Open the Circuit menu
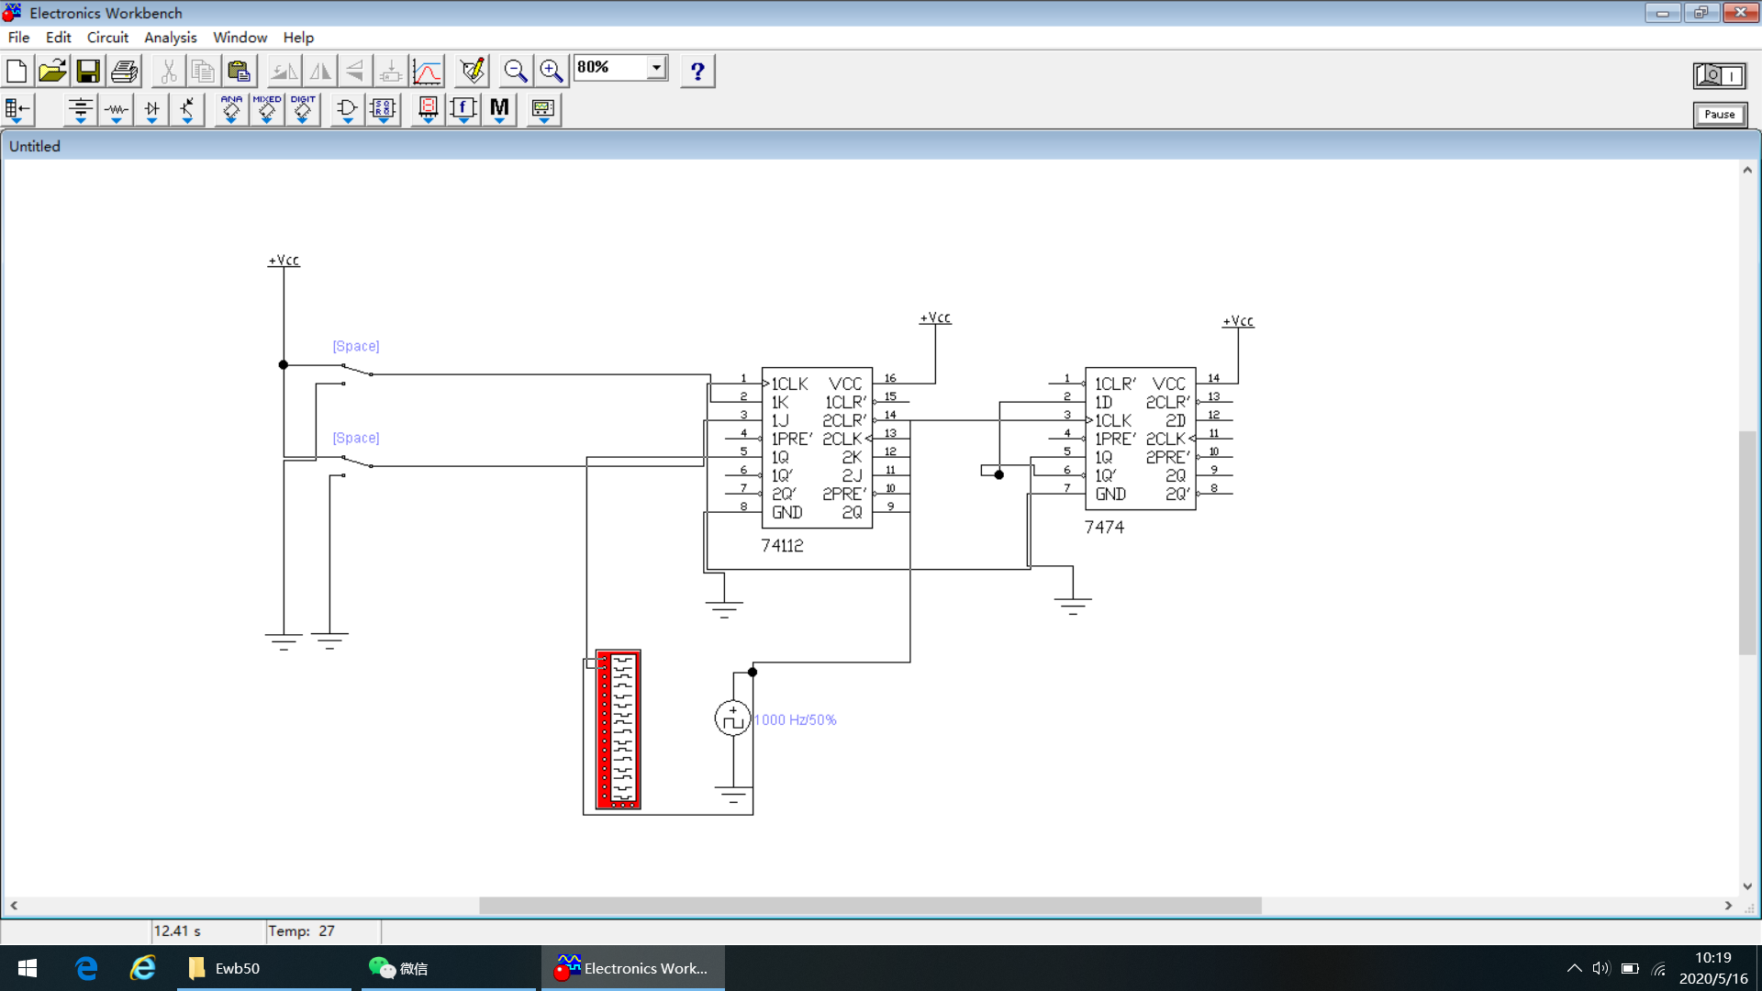The width and height of the screenshot is (1762, 991). pos(107,38)
